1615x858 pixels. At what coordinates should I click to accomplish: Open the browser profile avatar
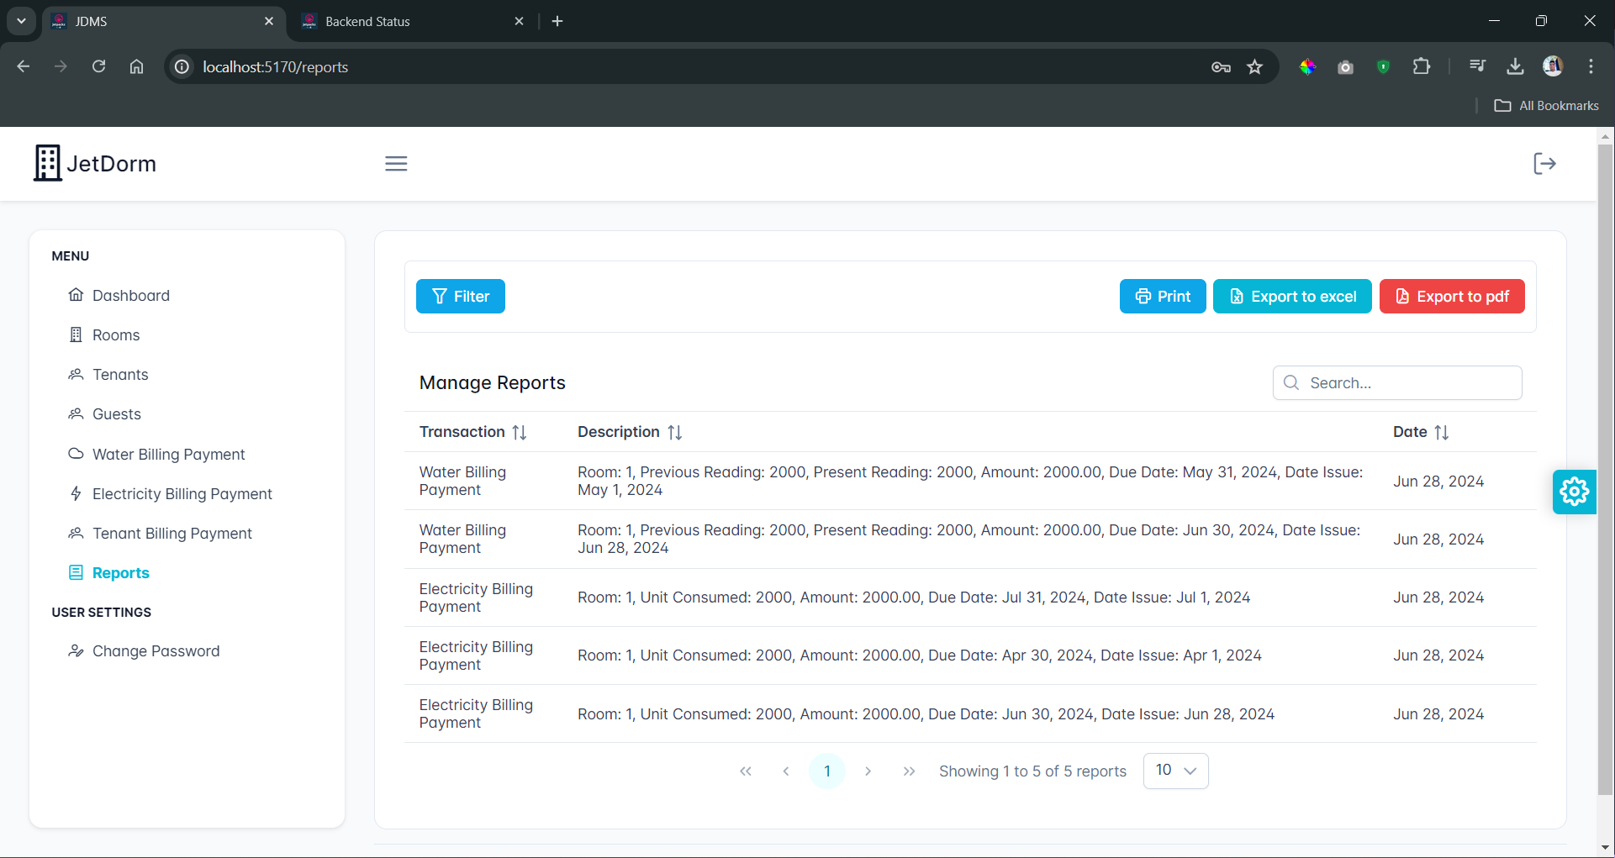pyautogui.click(x=1553, y=66)
